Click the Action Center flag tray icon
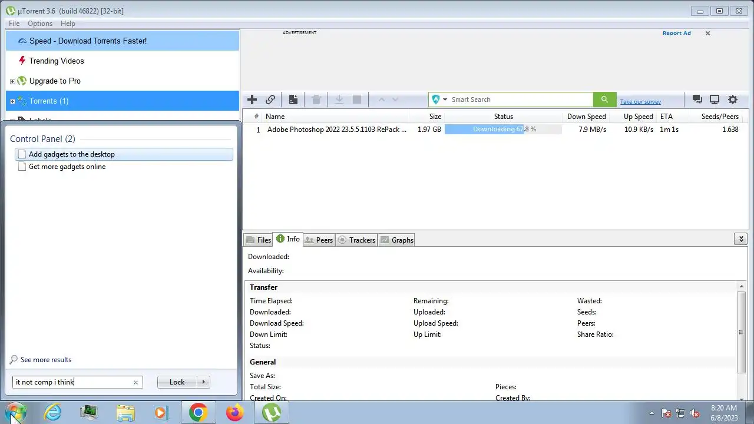Screen dimensions: 754x424 (666, 413)
